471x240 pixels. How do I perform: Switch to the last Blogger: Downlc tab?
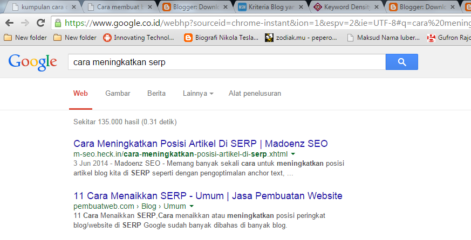click(421, 7)
